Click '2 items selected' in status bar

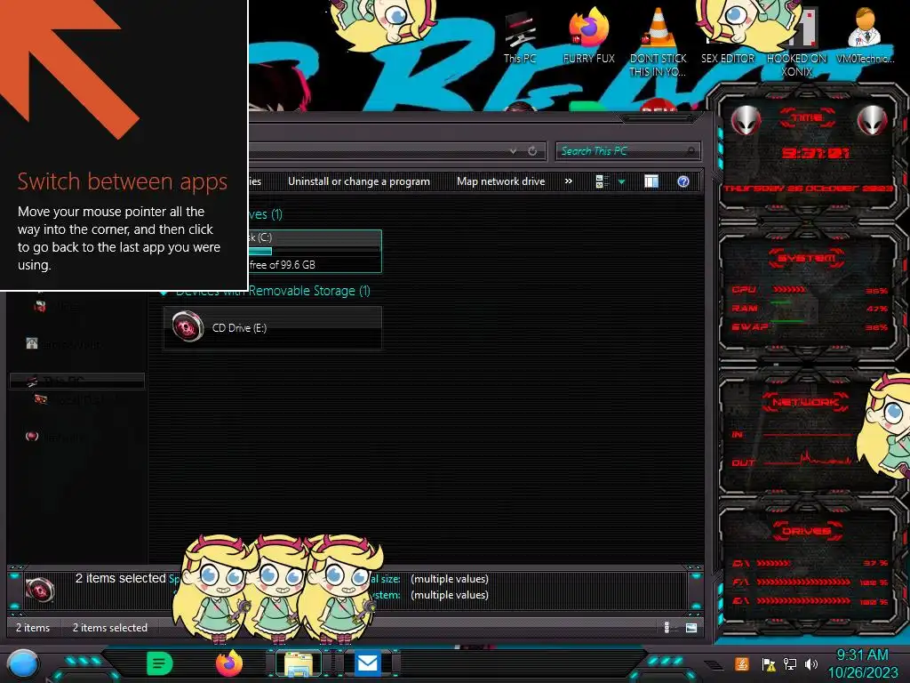109,627
